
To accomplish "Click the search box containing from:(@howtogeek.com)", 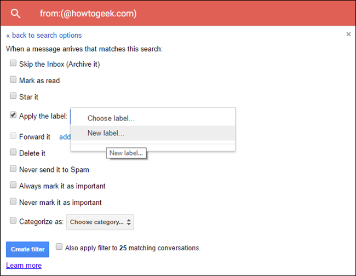I will click(164, 13).
